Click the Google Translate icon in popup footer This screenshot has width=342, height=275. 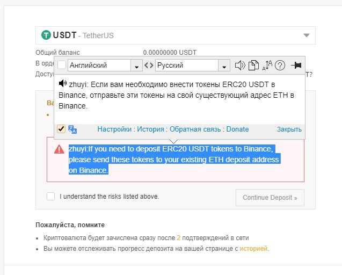coord(72,129)
